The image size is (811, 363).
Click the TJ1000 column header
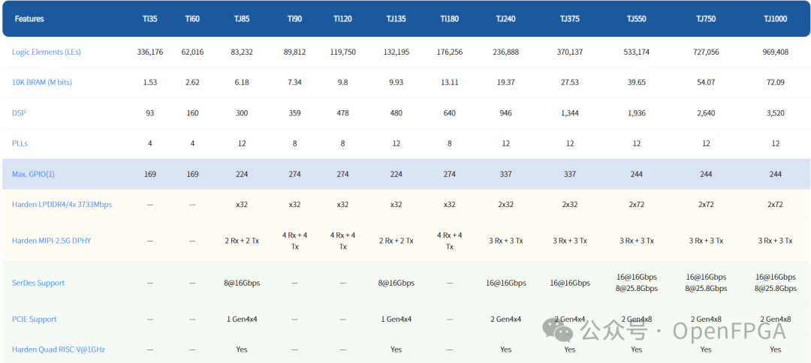point(775,19)
